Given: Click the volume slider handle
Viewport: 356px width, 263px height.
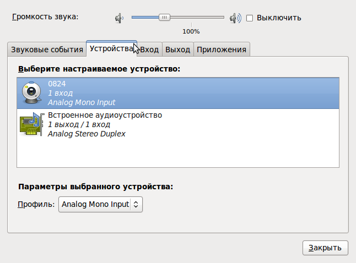Looking at the screenshot, I should tap(164, 18).
